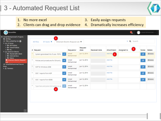Edit the System generated list request field
Image resolution: width=161 pixels, height=121 pixels.
[48, 54]
